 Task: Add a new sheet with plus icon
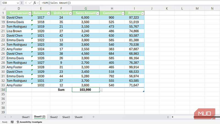94,117
